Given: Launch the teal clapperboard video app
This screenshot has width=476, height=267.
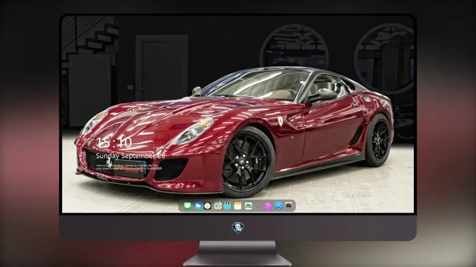Looking at the screenshot, I should pos(227,206).
